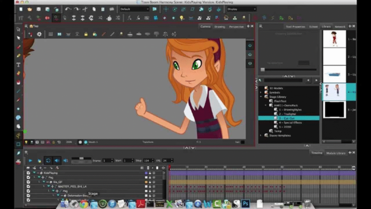The image size is (371, 209).
Task: Toggle the MASTER_PEG_BHI_LA layer checkbox
Action: [28, 186]
